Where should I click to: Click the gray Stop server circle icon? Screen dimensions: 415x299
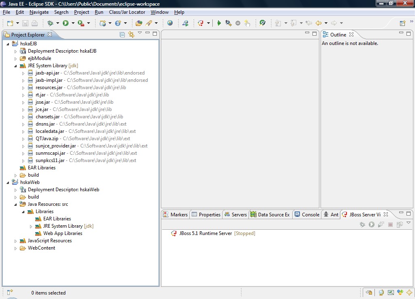coord(238,23)
